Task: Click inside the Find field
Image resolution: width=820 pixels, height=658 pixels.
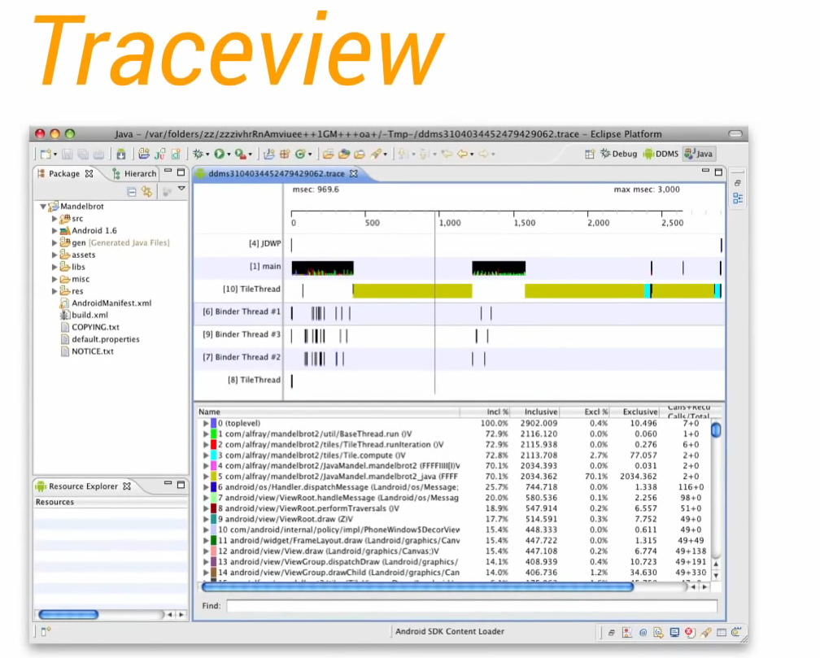Action: point(472,605)
